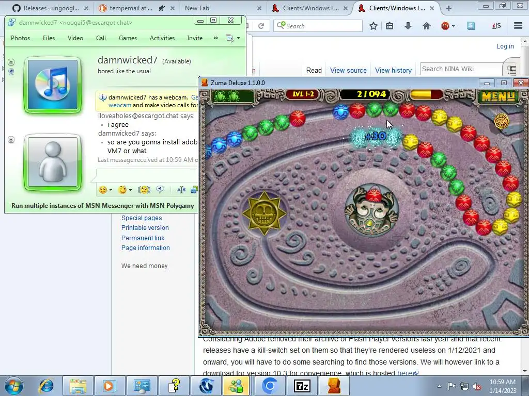Viewport: 529px width, 396px height.
Task: Click the browser Search field
Action: pyautogui.click(x=318, y=26)
